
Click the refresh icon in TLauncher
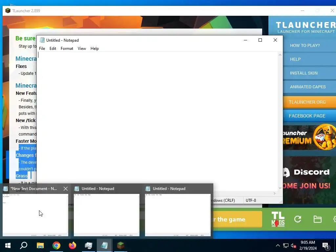pyautogui.click(x=298, y=219)
